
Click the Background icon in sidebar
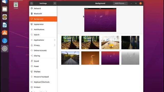32,19
